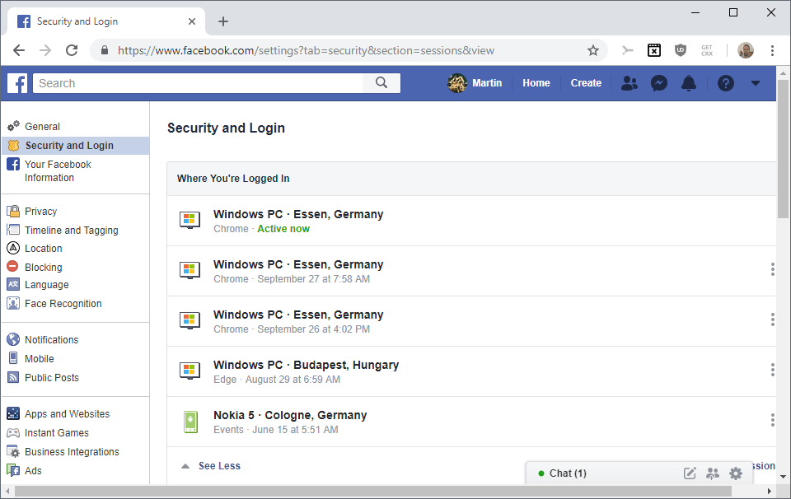Click the Facebook logo in the blue header
791x499 pixels.
pyautogui.click(x=17, y=83)
